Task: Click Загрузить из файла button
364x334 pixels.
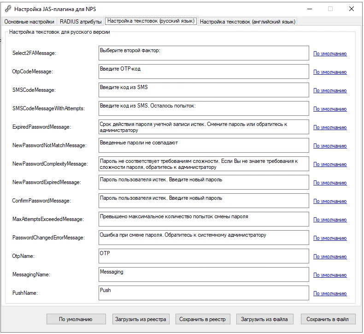Action: point(264,319)
